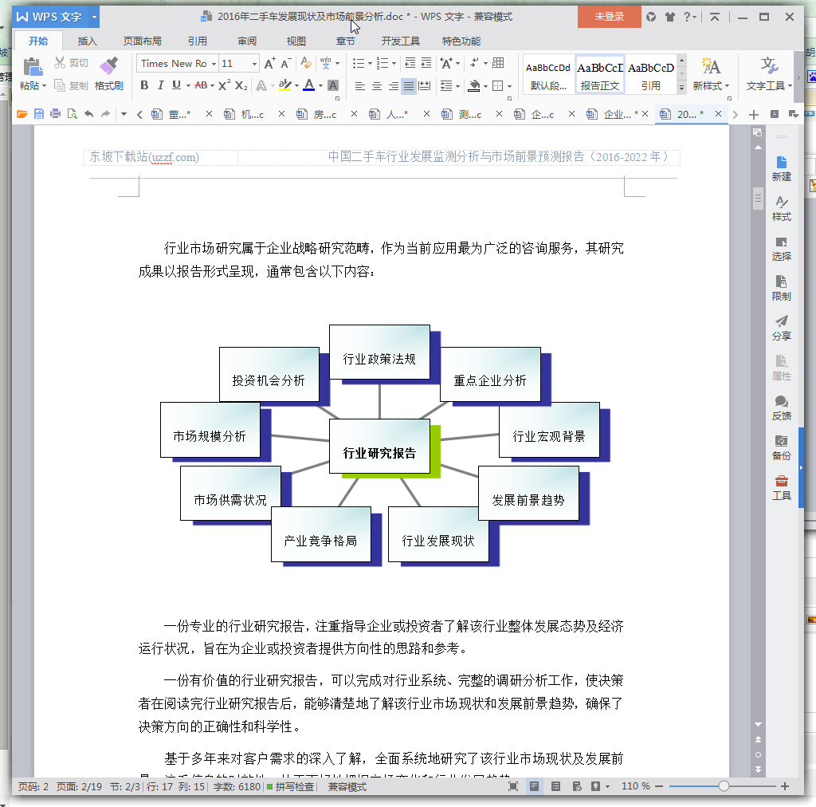The height and width of the screenshot is (807, 816).
Task: Toggle bold formatting
Action: coord(145,85)
